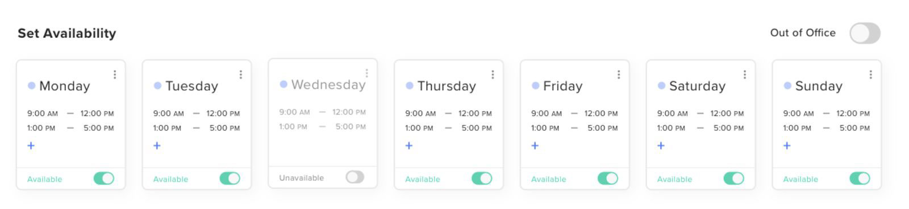The width and height of the screenshot is (909, 209).
Task: Select the Saturday day card title
Action: (697, 86)
